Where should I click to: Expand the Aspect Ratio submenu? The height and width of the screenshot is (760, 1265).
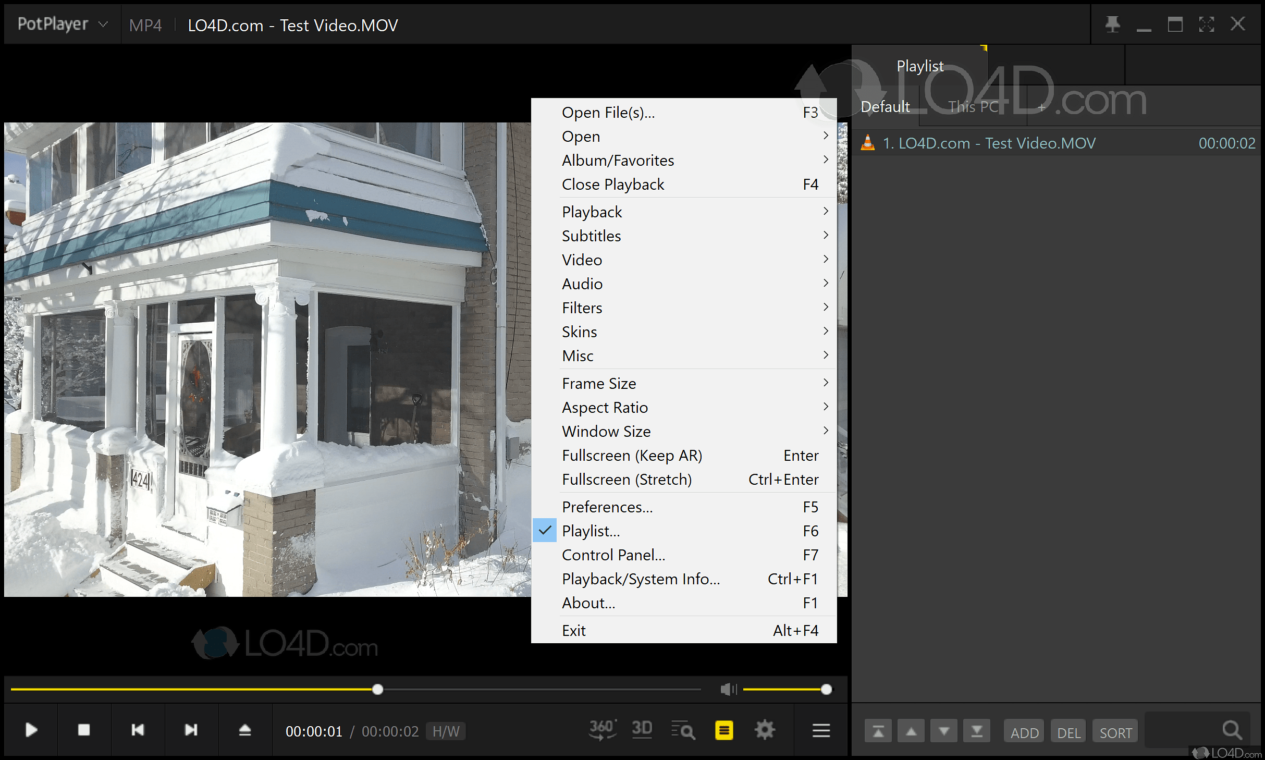click(x=605, y=408)
